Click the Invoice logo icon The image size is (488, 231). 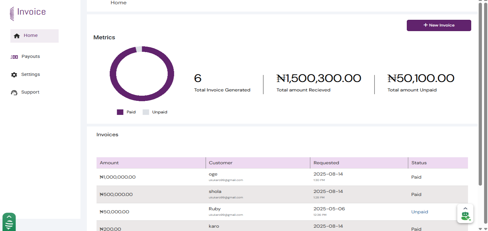(12, 14)
